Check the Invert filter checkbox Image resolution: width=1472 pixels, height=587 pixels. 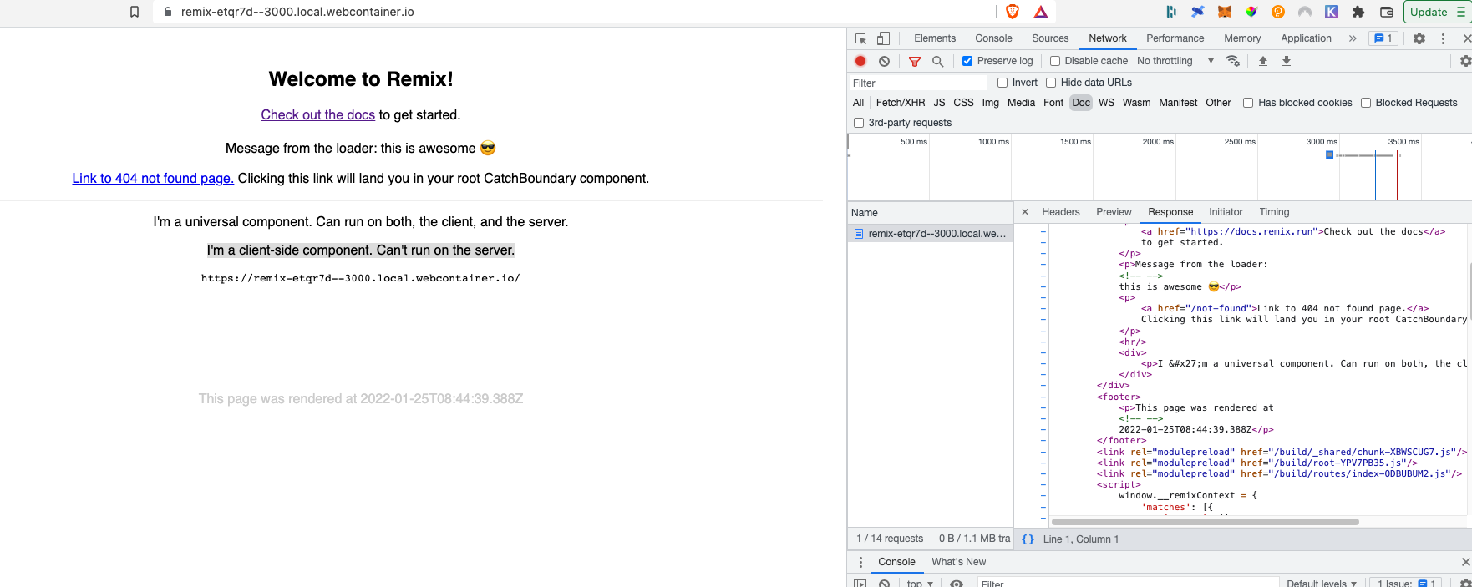[x=1002, y=83]
